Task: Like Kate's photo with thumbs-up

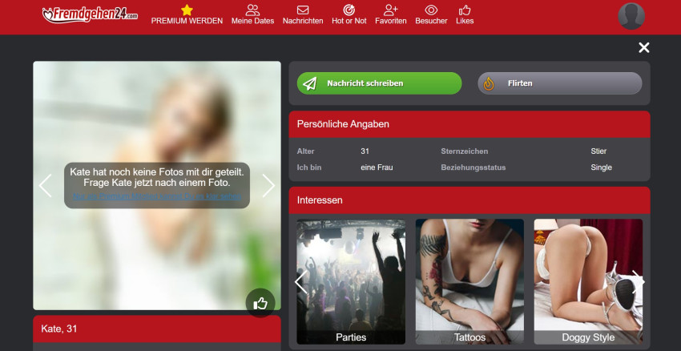Action: [260, 303]
